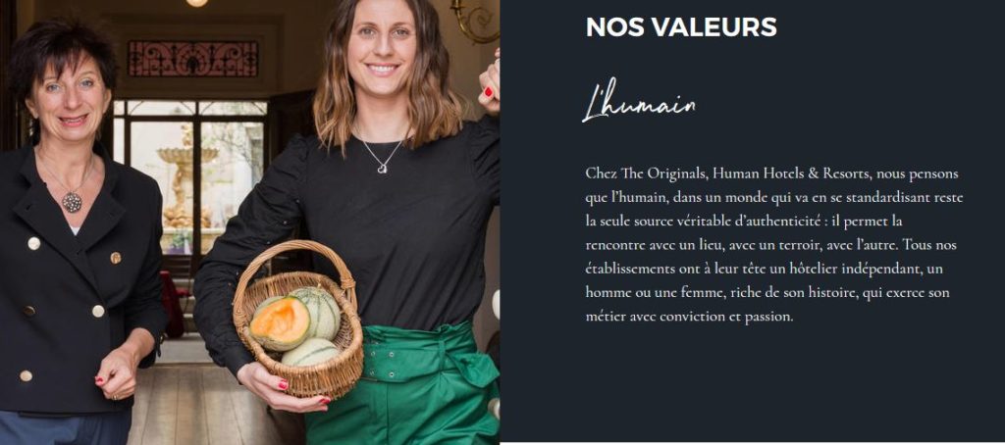Viewport: 1005px width, 445px height.
Task: Click the ceiling light at the top left
Action: click(197, 3)
